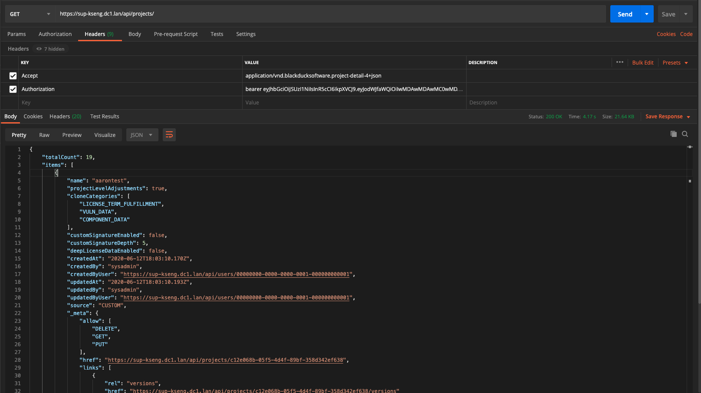This screenshot has height=393, width=701.
Task: Uncheck the Accept header checkbox
Action: (13, 76)
